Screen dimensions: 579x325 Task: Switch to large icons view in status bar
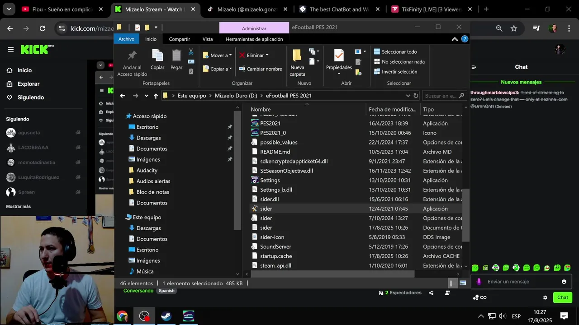click(463, 283)
